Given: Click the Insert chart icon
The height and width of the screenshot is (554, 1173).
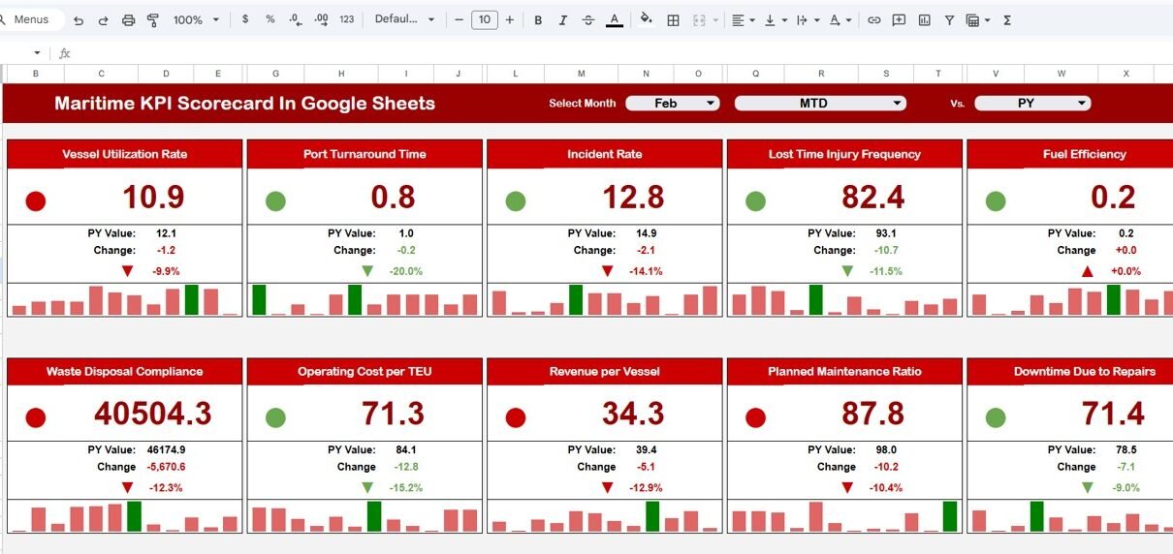Looking at the screenshot, I should click(x=924, y=20).
